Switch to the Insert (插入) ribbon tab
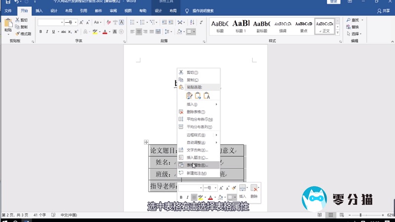395x222 pixels. point(39,10)
